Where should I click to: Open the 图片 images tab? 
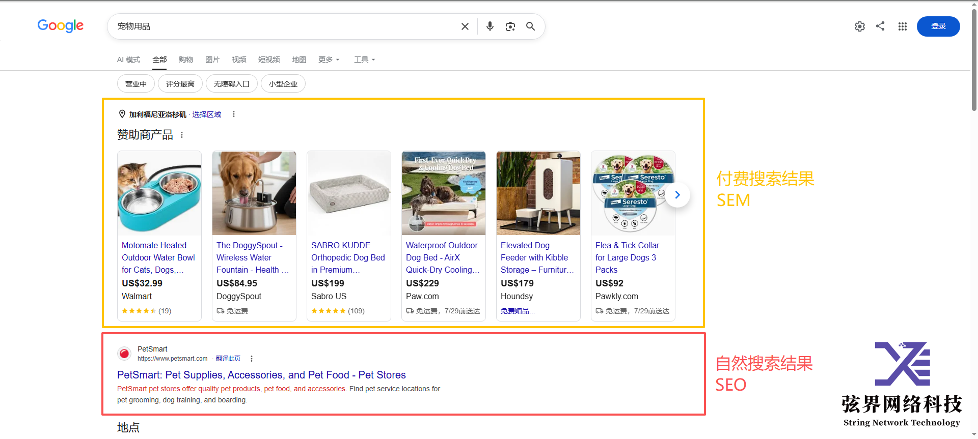pyautogui.click(x=212, y=60)
